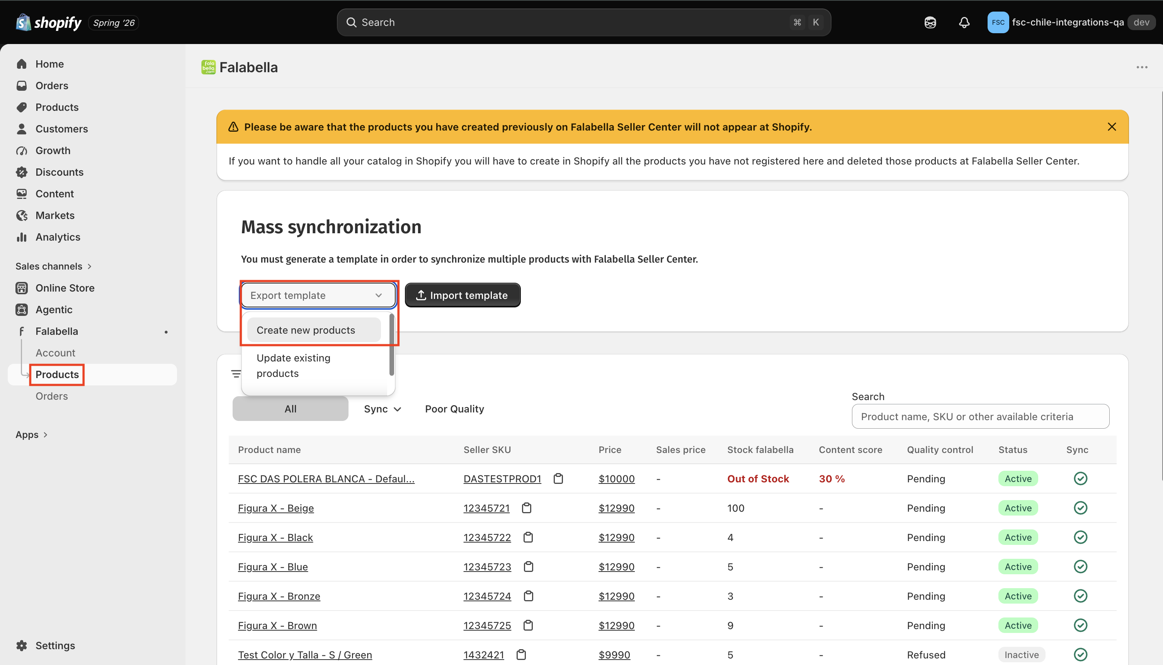The height and width of the screenshot is (665, 1163).
Task: Click sync check icon for FSC DAS POLERA BLANCA
Action: 1080,478
